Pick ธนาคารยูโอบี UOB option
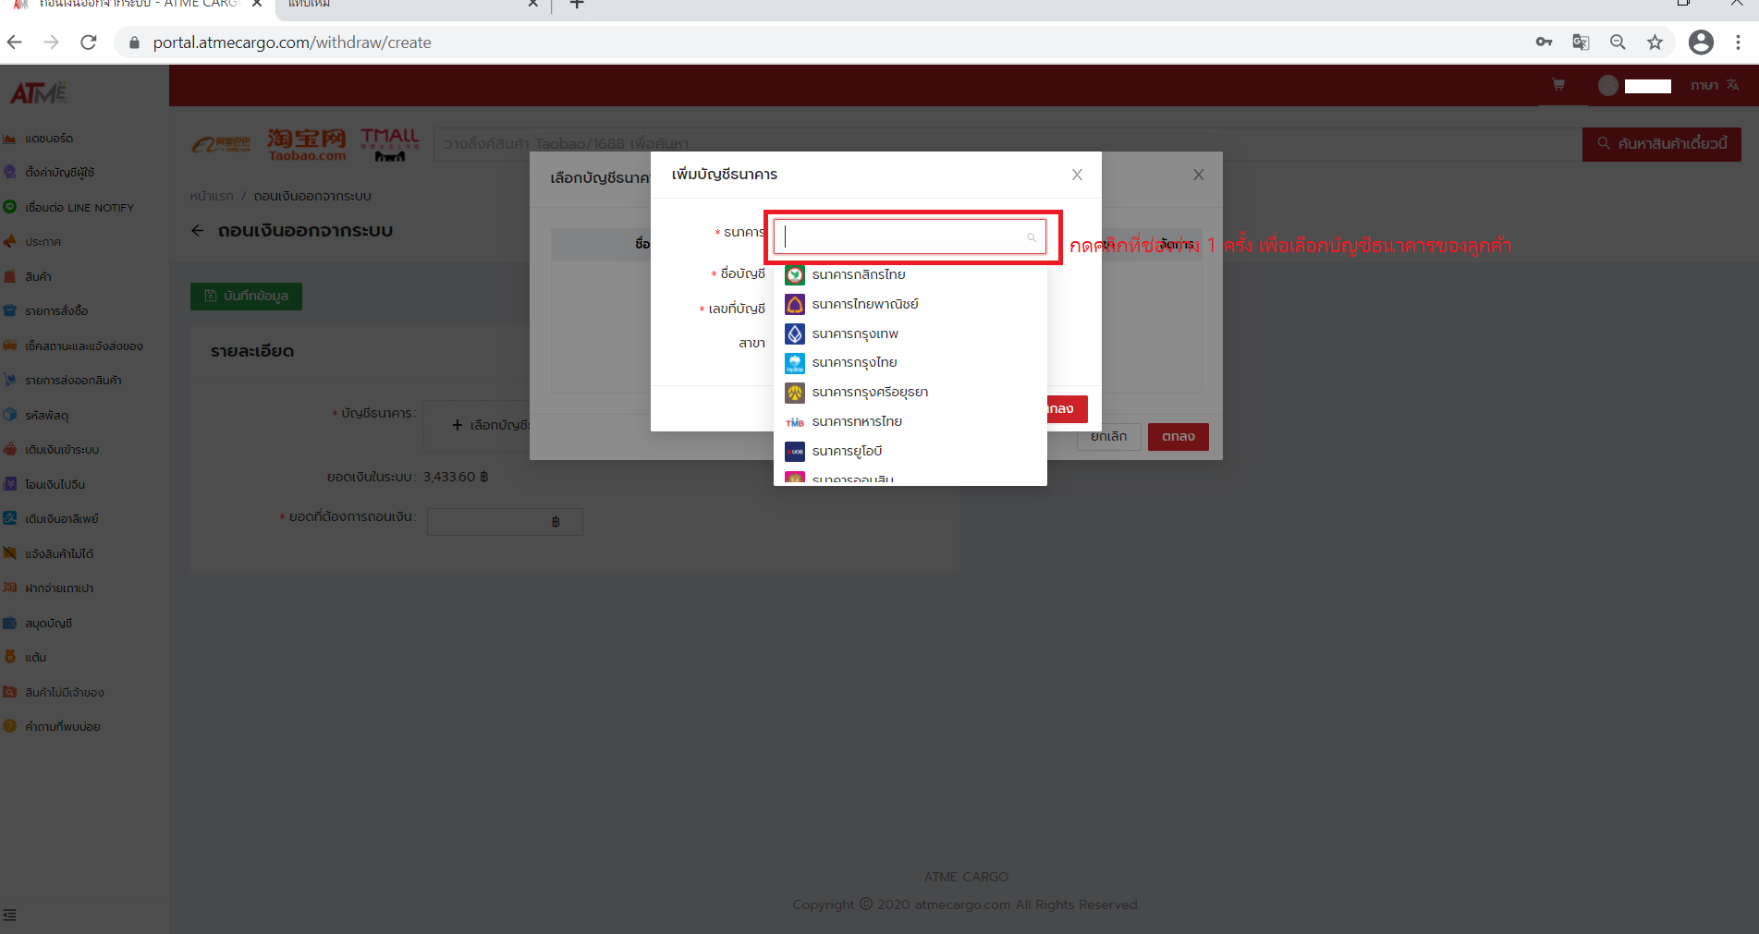Image resolution: width=1759 pixels, height=934 pixels. coord(846,452)
